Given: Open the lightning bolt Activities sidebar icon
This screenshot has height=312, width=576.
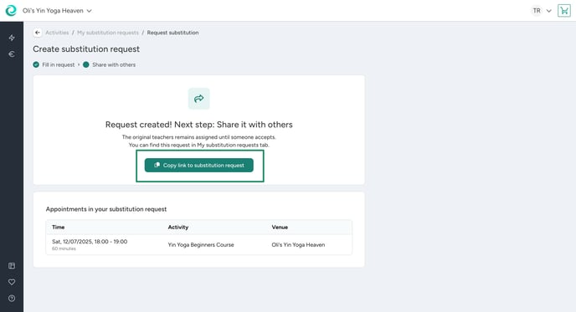Looking at the screenshot, I should click(12, 38).
